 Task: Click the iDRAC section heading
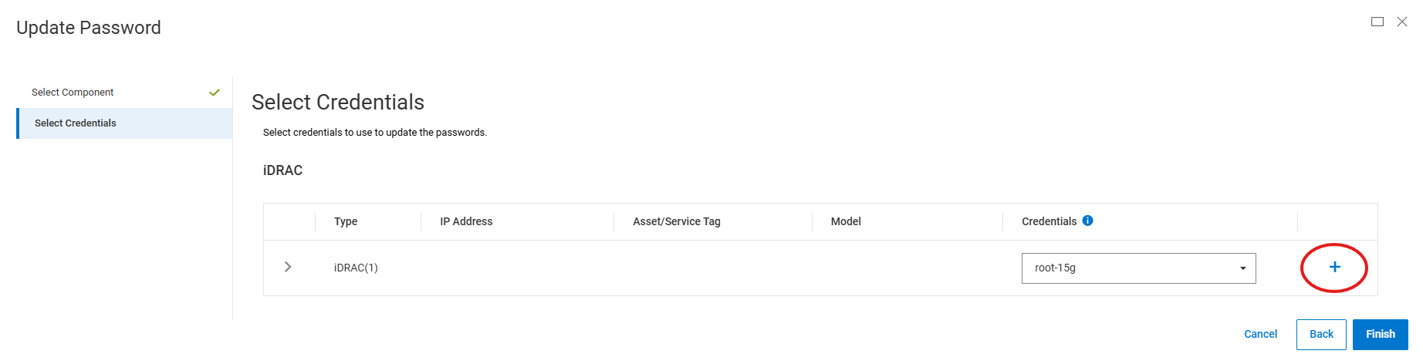282,170
